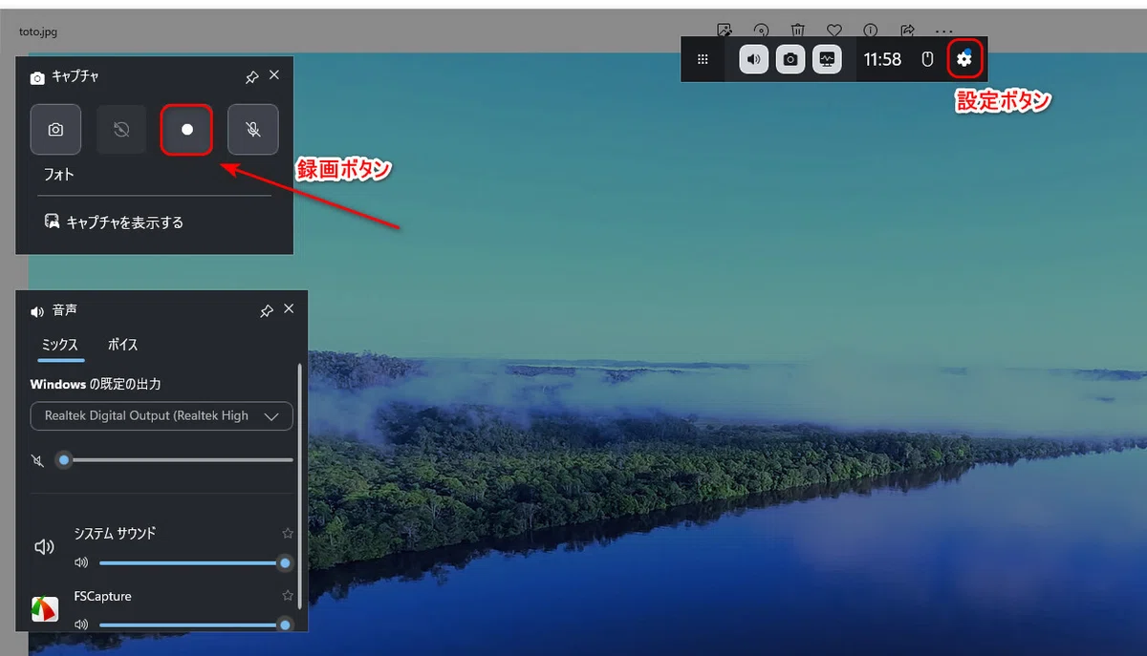Click the record last 30 seconds button
The height and width of the screenshot is (656, 1147).
click(x=121, y=130)
